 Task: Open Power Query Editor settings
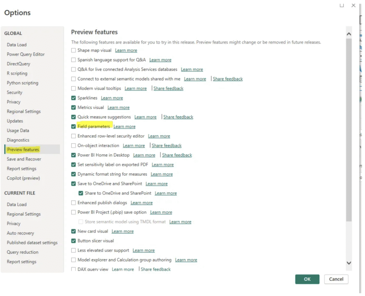click(x=26, y=54)
